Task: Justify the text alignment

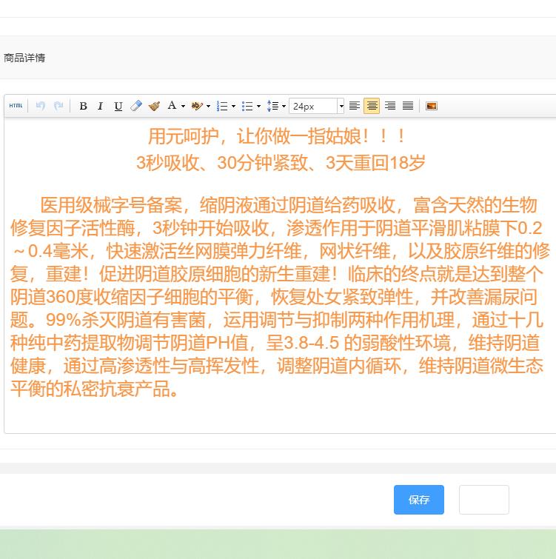Action: [407, 106]
